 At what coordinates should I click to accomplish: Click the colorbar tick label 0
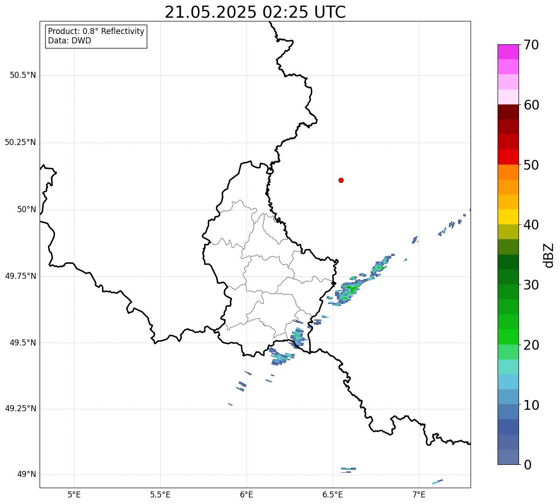(x=527, y=465)
